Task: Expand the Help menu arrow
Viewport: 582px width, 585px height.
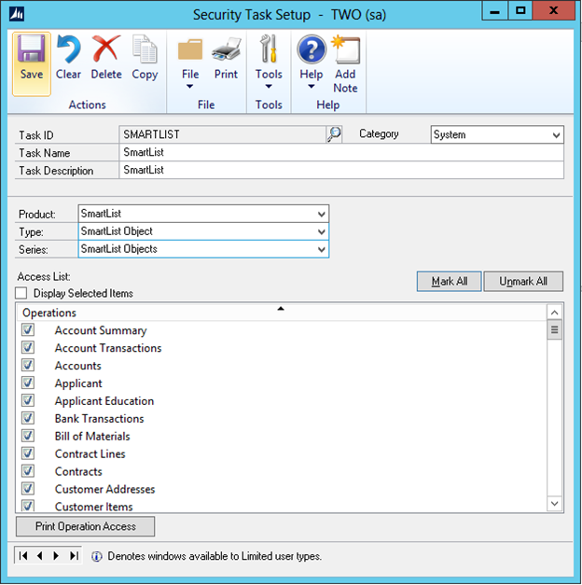Action: pyautogui.click(x=312, y=86)
